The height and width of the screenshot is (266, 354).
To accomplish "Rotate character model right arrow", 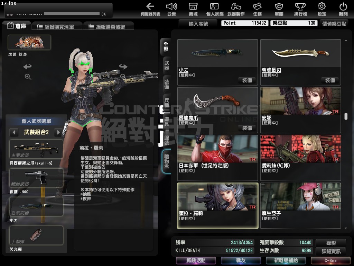I will [x=123, y=66].
